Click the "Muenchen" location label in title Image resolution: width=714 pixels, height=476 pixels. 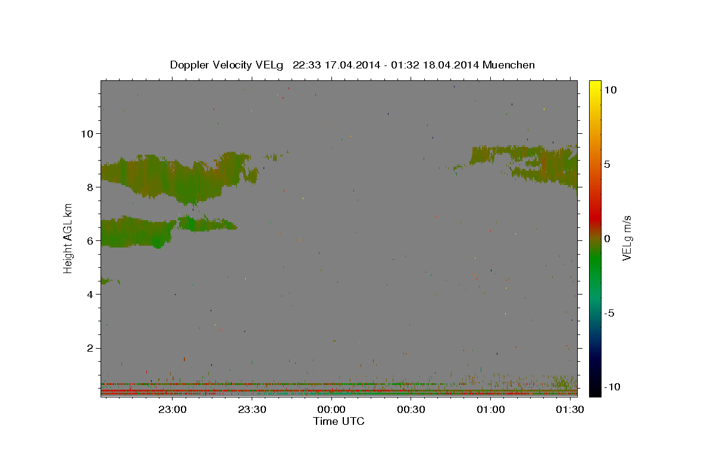pyautogui.click(x=509, y=65)
